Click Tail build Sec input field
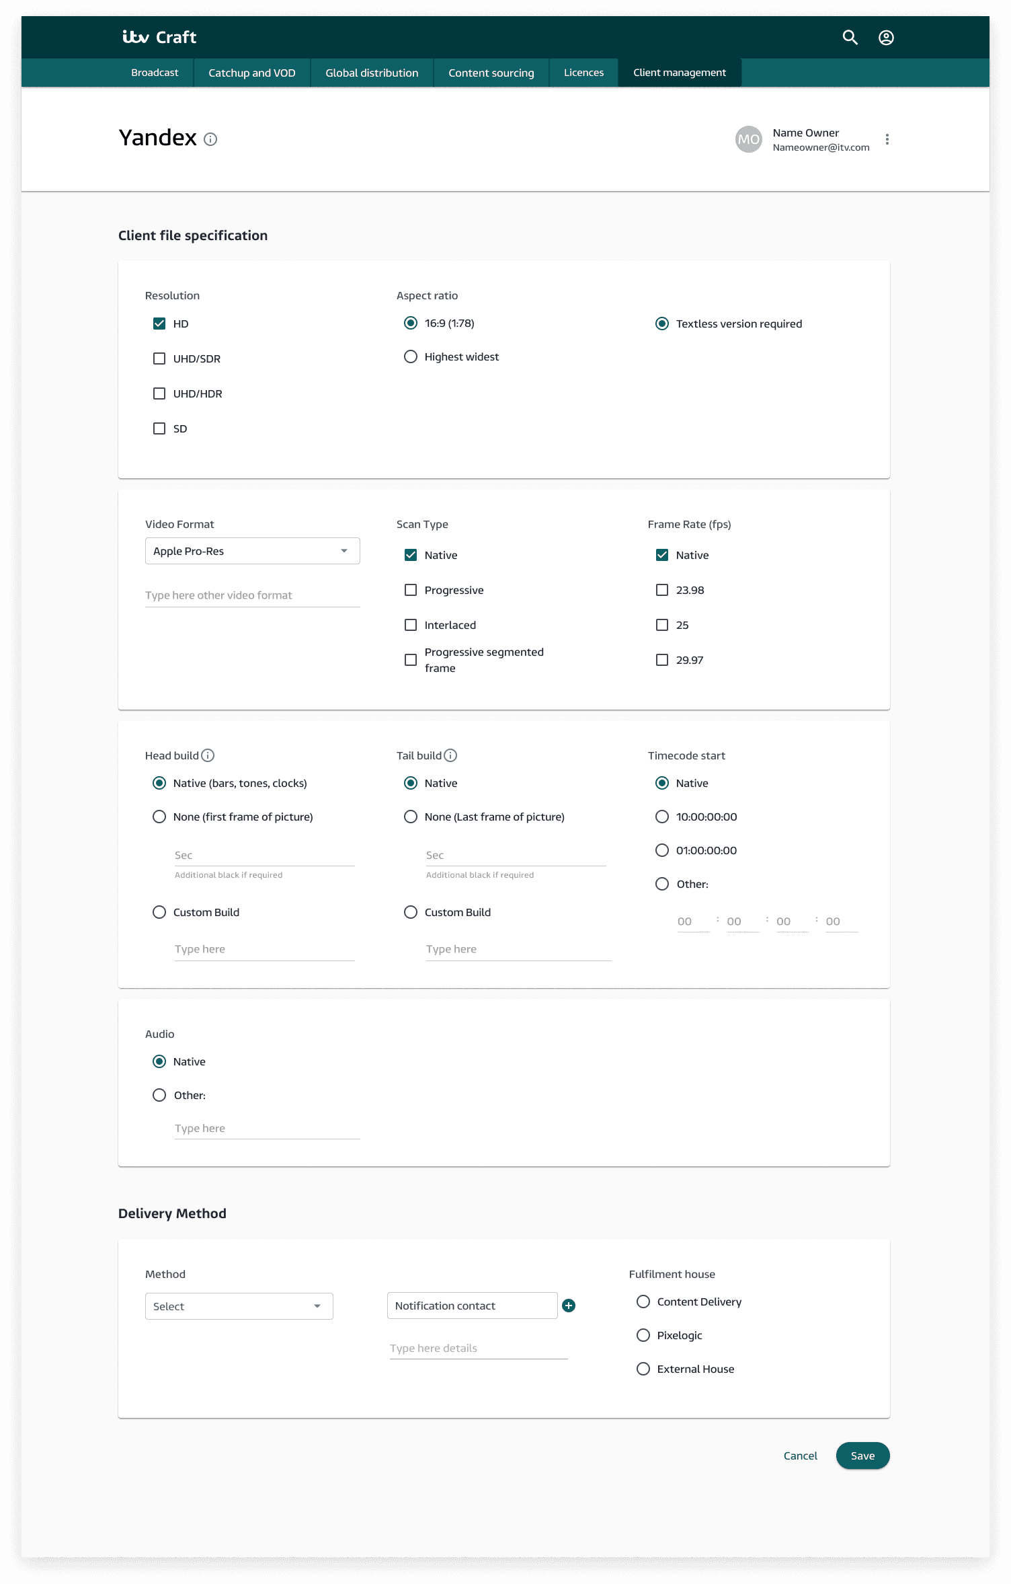 pos(516,856)
